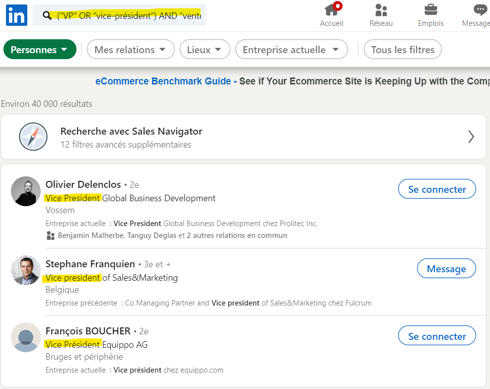Click shared connections icon under Olivier Delenclos
This screenshot has width=490, height=389.
click(50, 235)
